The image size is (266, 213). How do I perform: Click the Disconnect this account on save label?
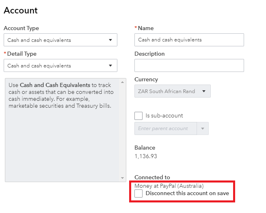[x=187, y=193]
